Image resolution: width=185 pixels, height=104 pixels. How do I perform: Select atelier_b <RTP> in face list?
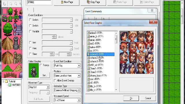pos(97,36)
